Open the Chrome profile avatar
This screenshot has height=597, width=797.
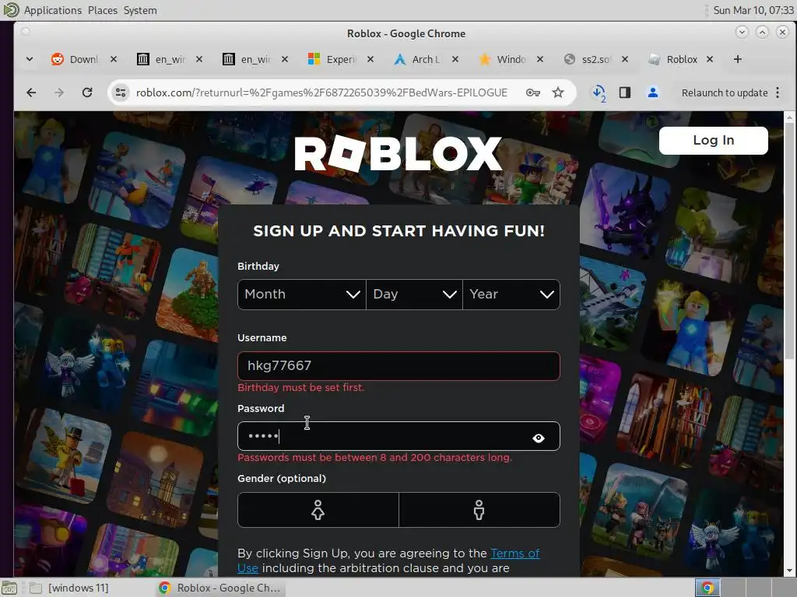653,93
